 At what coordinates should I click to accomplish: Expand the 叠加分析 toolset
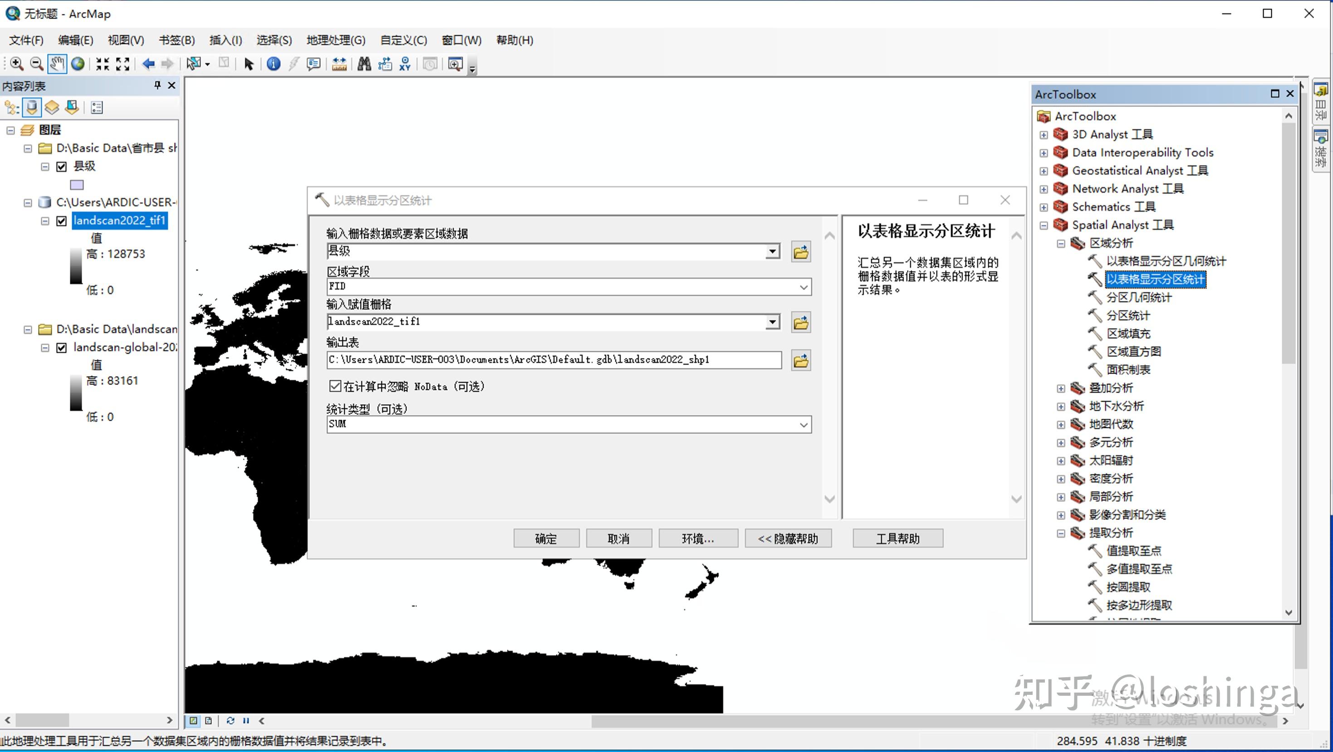[1061, 388]
